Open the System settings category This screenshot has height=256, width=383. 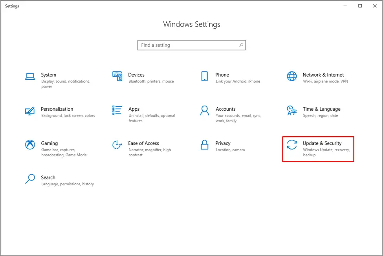tap(49, 75)
